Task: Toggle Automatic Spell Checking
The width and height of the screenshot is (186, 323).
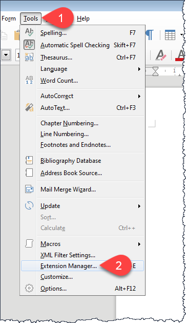Action: 82,45
